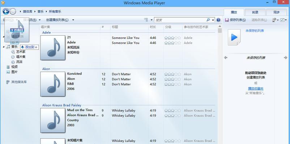Sort by the 标题 column header

coord(115,27)
